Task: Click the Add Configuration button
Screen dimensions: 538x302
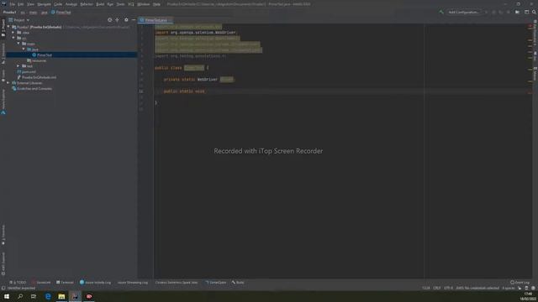Action: [464, 12]
